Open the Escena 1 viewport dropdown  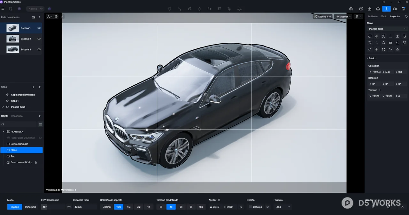click(322, 17)
